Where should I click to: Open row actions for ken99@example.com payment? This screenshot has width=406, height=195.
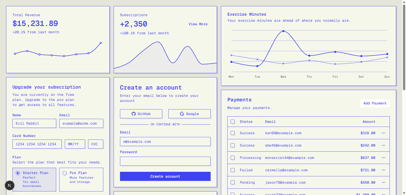383,133
